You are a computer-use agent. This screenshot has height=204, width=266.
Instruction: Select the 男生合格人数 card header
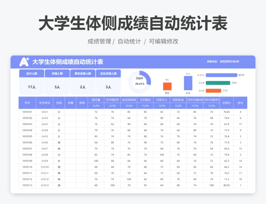[x=83, y=73]
